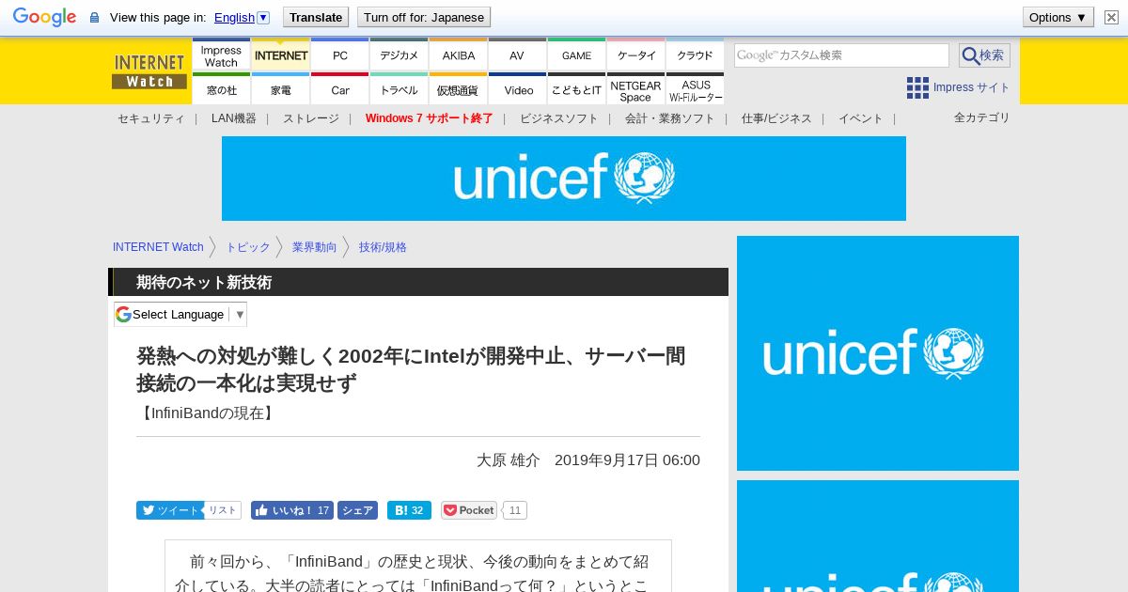This screenshot has width=1128, height=592.
Task: Go to 業界動向 breadcrumb
Action: pyautogui.click(x=314, y=247)
